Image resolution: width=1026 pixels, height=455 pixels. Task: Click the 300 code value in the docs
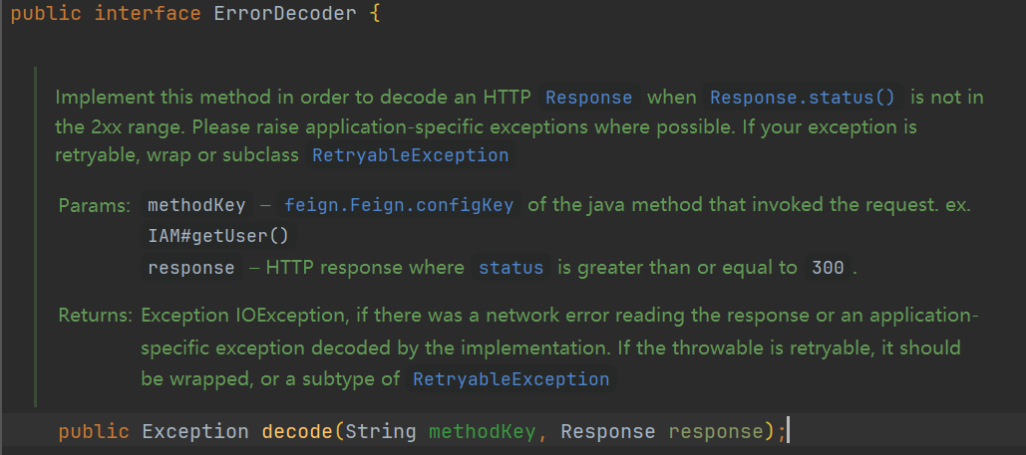coord(828,268)
